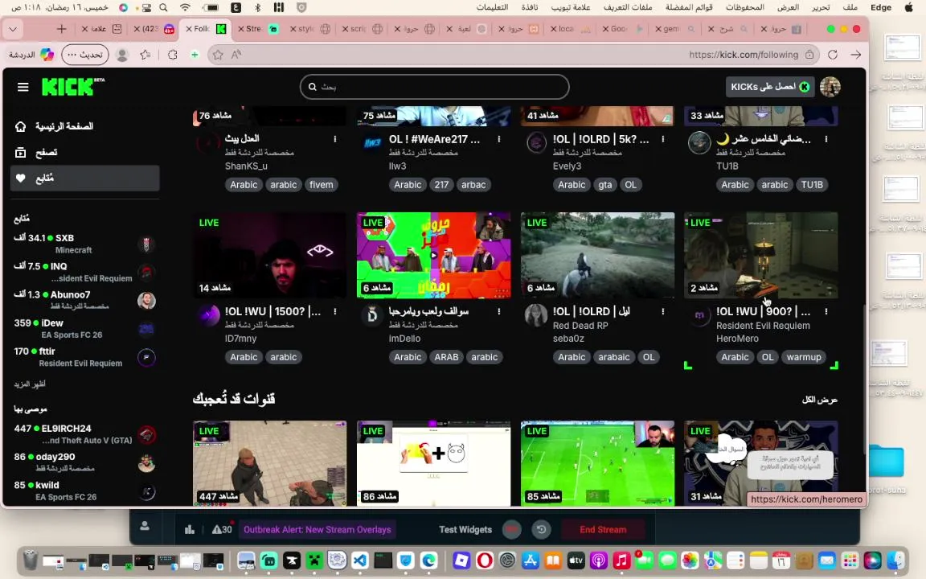Click احصل على KICKs button
The image size is (926, 579).
770,87
